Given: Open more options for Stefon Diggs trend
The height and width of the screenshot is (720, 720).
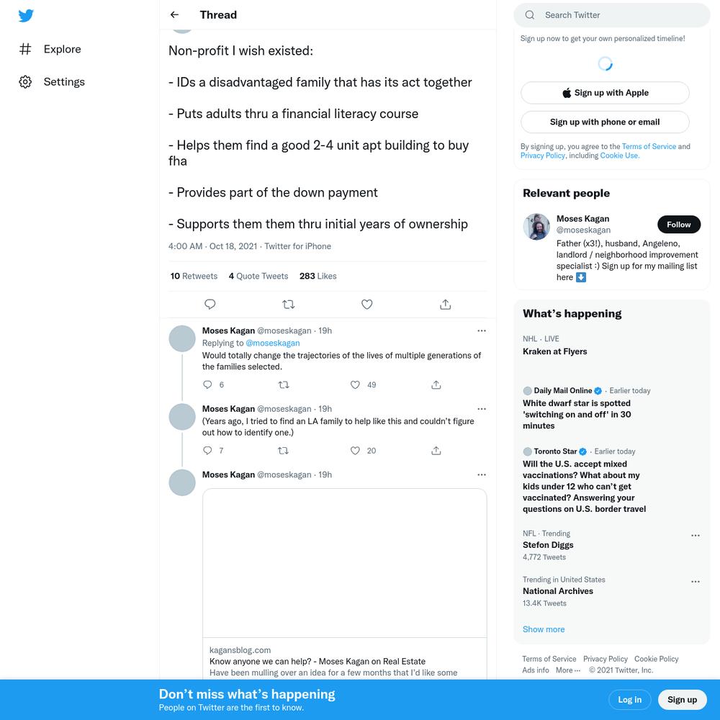Looking at the screenshot, I should pos(696,536).
